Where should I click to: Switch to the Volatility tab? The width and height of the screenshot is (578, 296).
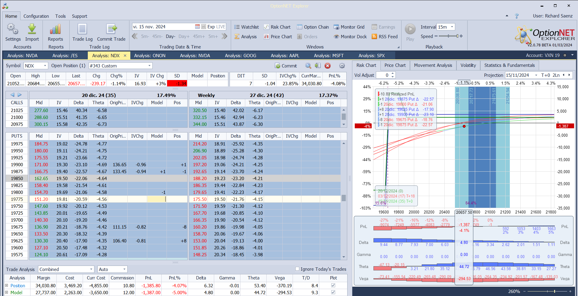click(x=468, y=65)
